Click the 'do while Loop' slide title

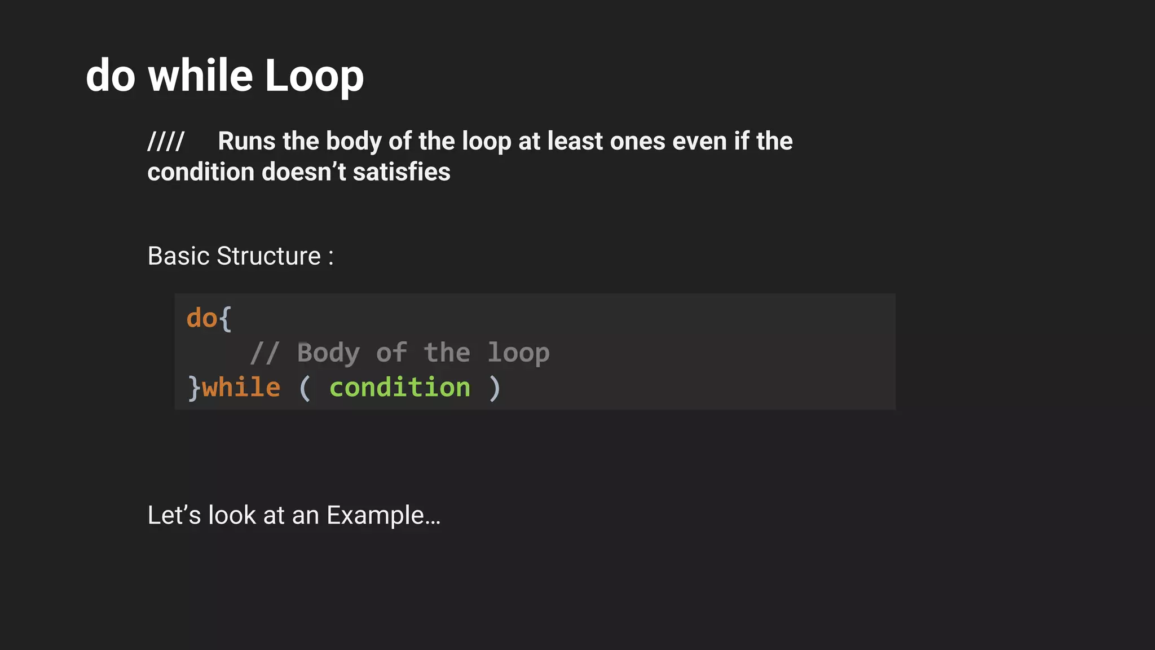(224, 76)
